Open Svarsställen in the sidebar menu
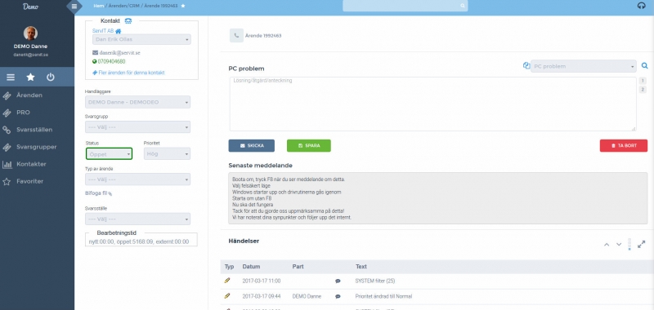 (x=34, y=130)
